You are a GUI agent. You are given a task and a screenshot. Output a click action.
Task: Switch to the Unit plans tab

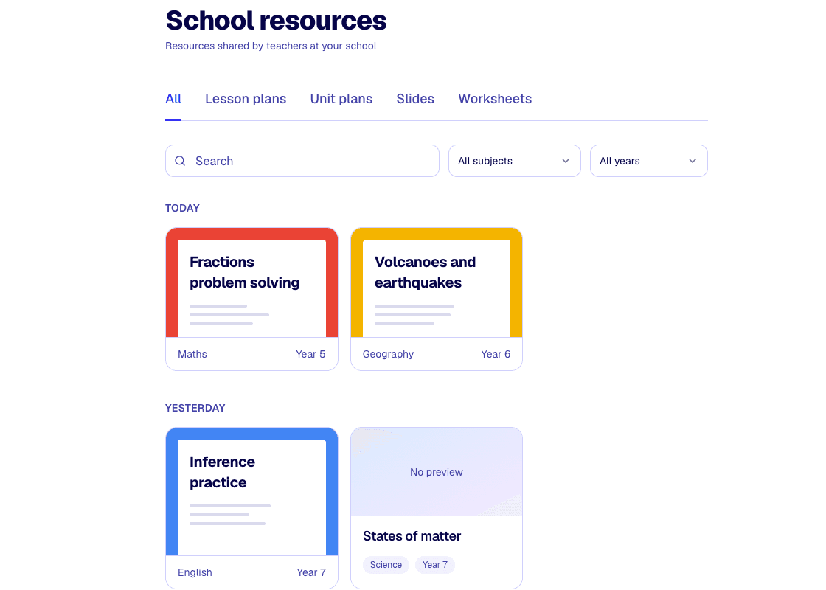click(341, 99)
